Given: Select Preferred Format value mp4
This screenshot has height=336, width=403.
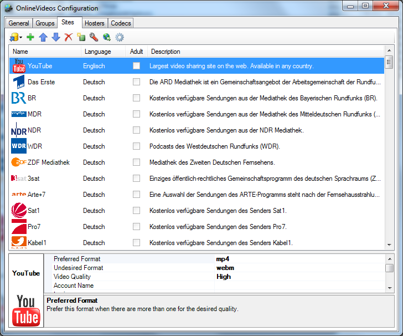Looking at the screenshot, I should (x=300, y=259).
